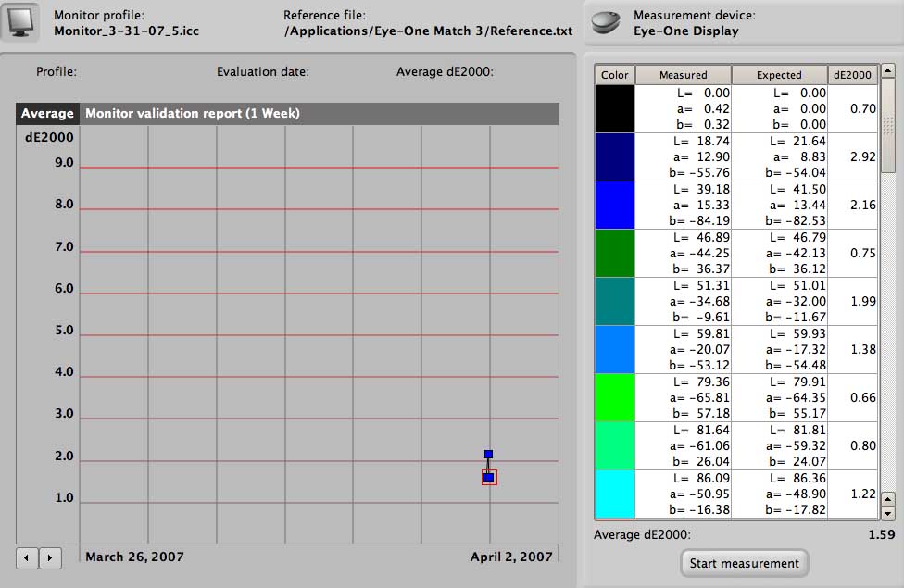The height and width of the screenshot is (588, 904).
Task: Click expected value b= 24.07
Action: (797, 461)
